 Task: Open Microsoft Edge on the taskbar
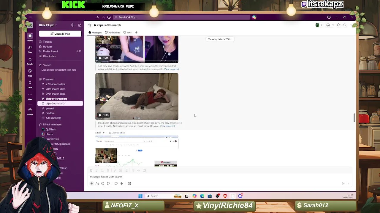[x=202, y=196]
